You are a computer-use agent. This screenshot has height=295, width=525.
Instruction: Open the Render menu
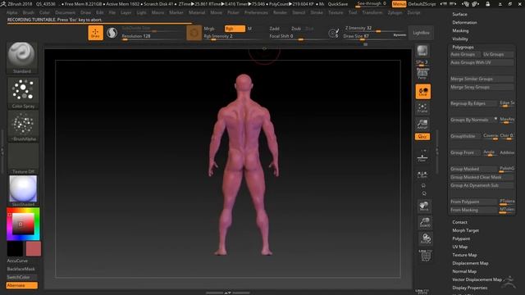[280, 12]
